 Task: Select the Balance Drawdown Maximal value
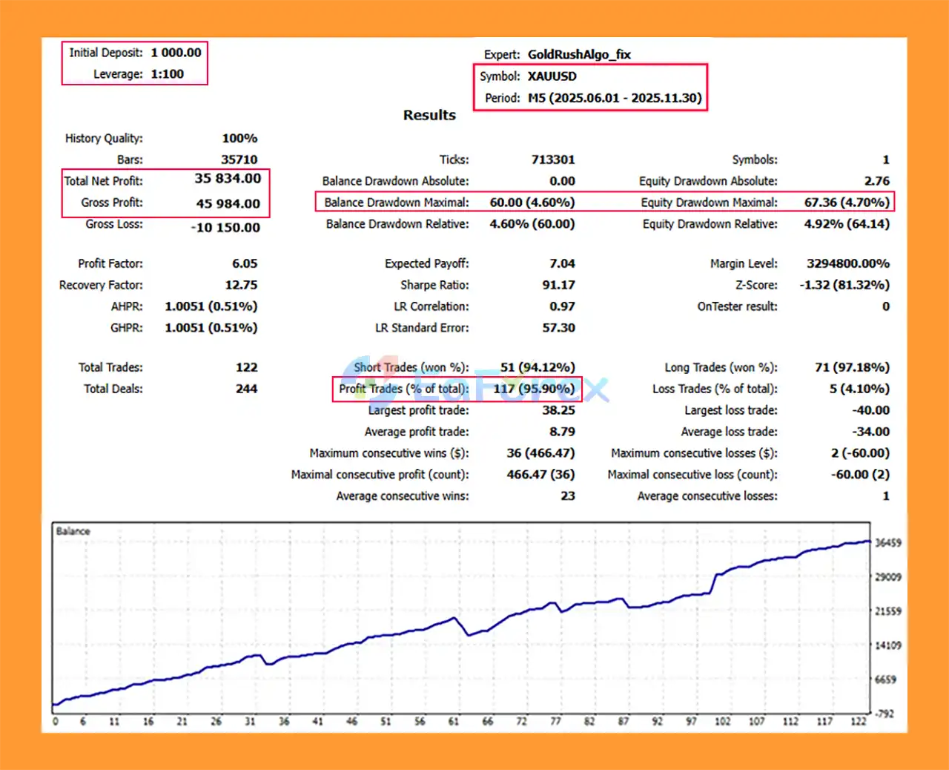tap(532, 203)
